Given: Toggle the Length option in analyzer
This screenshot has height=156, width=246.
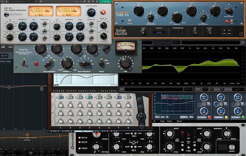Looking at the screenshot, I should (222, 89).
